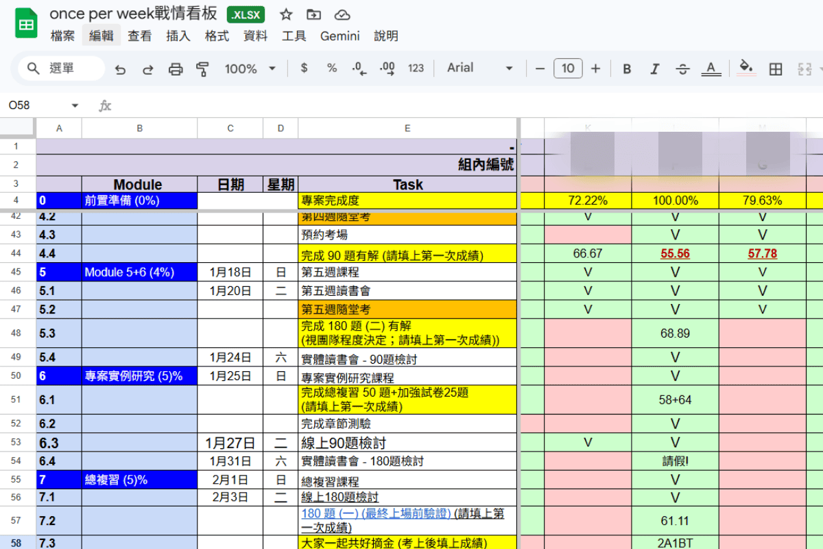Open the 工具 menu

(x=294, y=36)
